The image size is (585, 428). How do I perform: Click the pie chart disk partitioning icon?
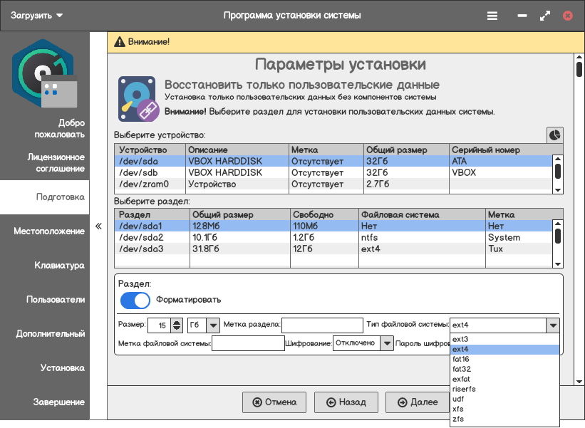click(x=554, y=135)
